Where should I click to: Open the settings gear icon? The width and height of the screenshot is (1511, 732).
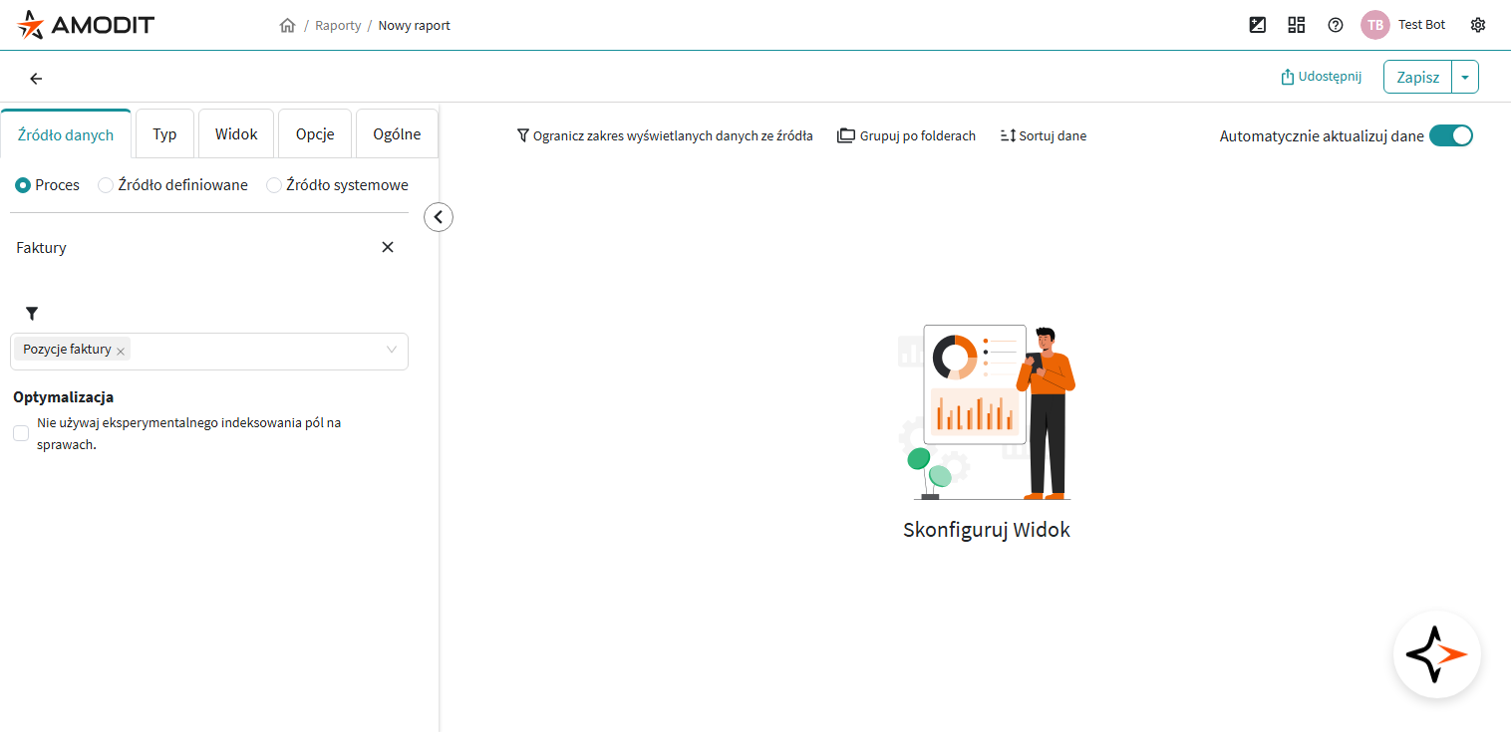pyautogui.click(x=1478, y=25)
